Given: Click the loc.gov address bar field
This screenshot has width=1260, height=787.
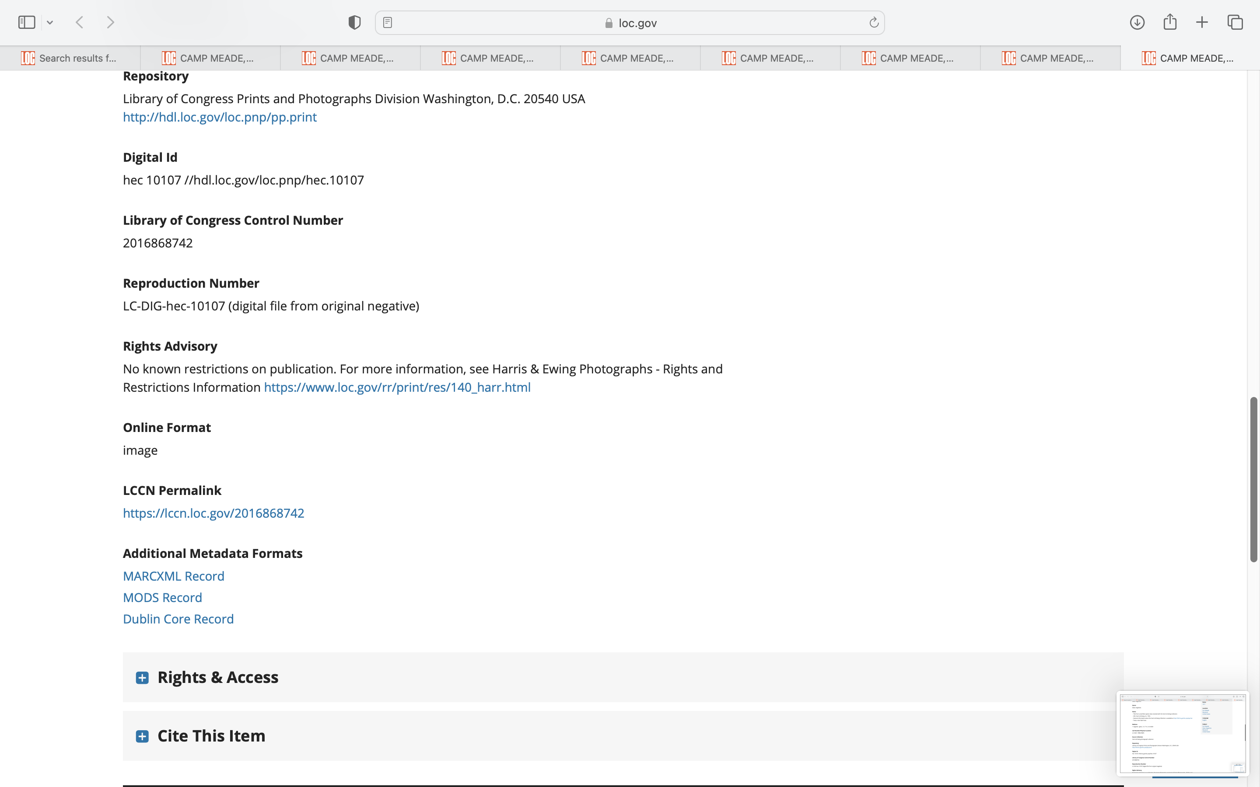Looking at the screenshot, I should 630,23.
